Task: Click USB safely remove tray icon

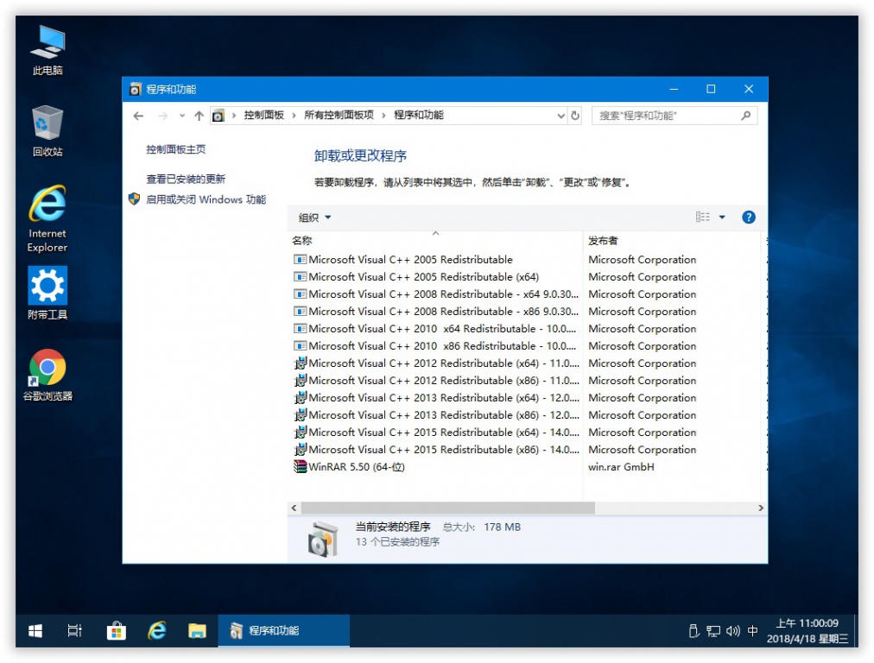Action: click(x=693, y=631)
